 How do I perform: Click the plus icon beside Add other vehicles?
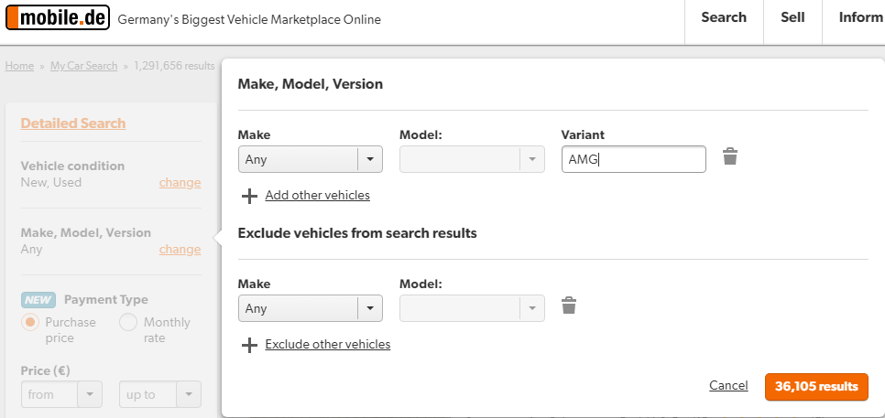pos(249,196)
